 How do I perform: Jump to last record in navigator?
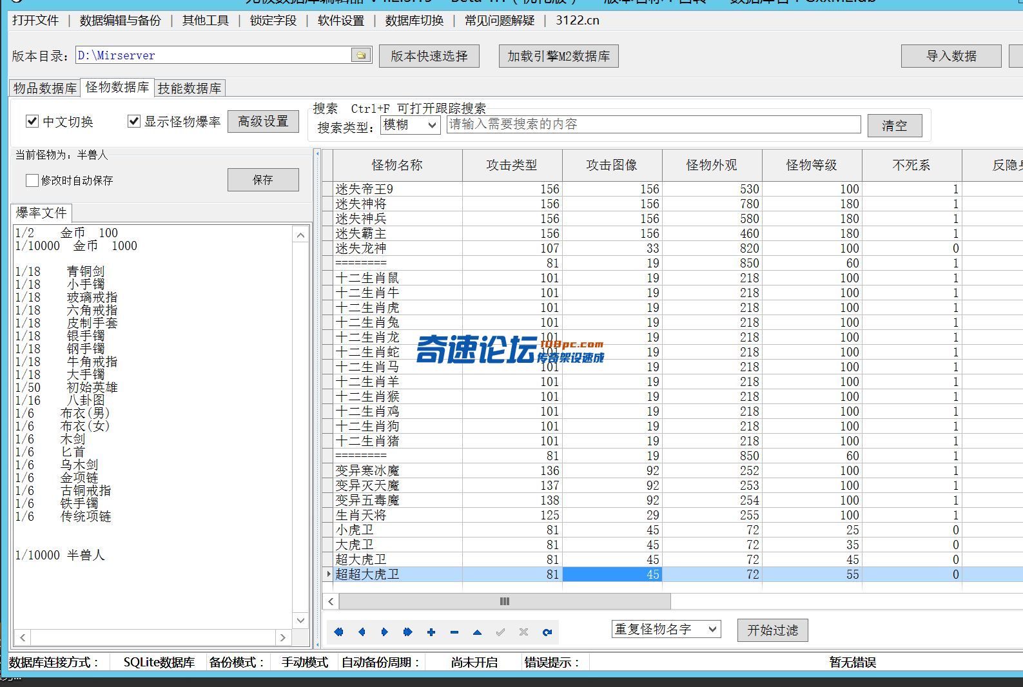point(408,632)
